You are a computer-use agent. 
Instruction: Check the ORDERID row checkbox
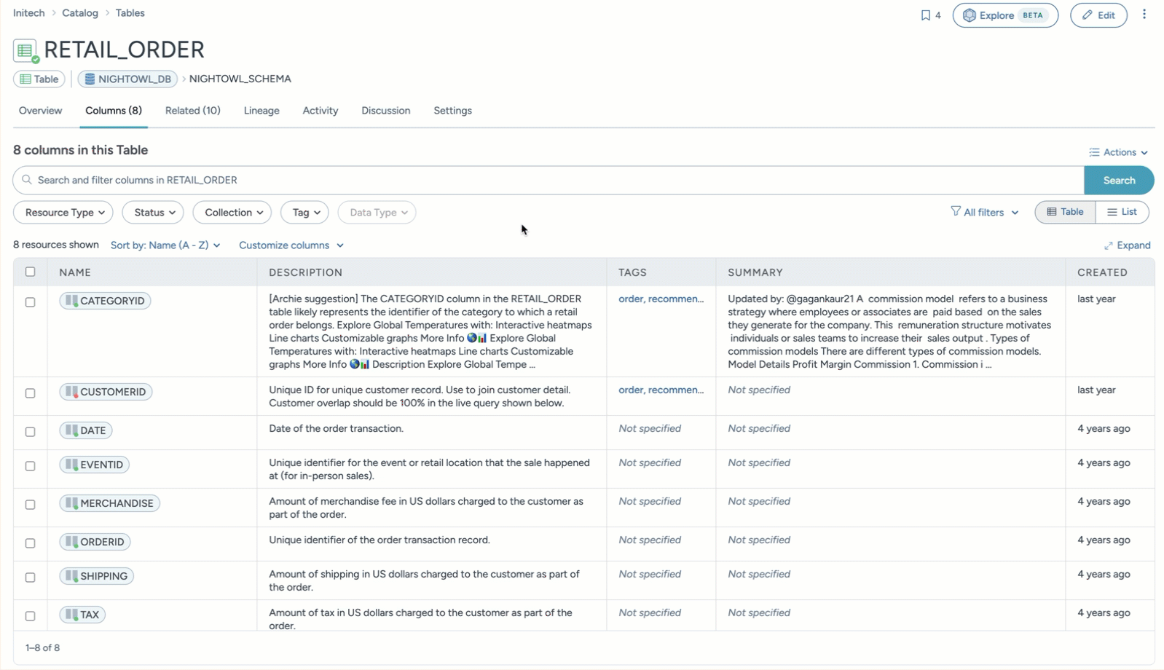[30, 543]
